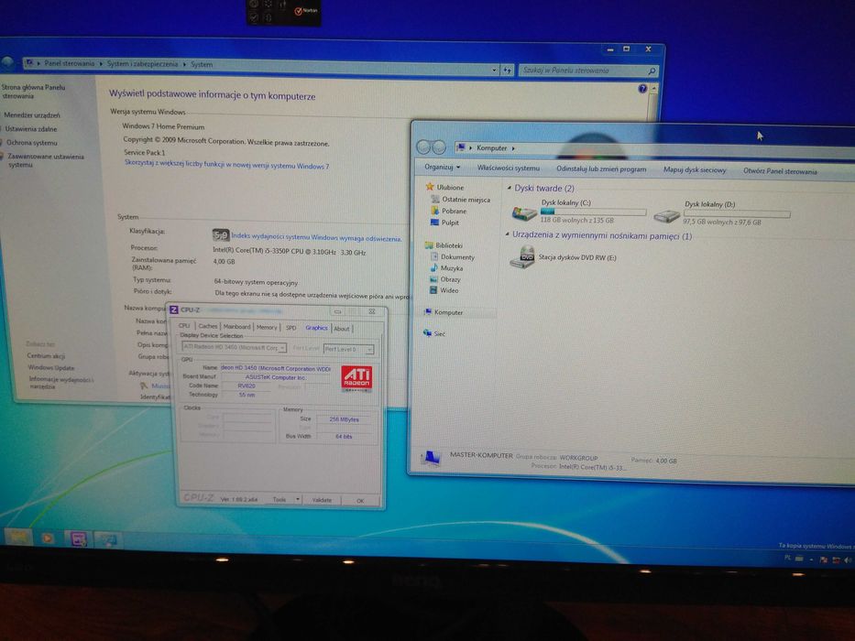
Task: Open Perf Level 0 dropdown
Action: pos(348,349)
